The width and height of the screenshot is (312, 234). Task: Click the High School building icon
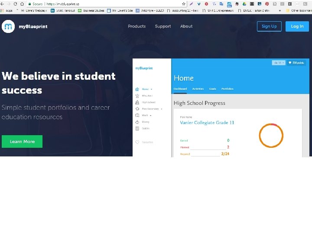tap(137, 102)
